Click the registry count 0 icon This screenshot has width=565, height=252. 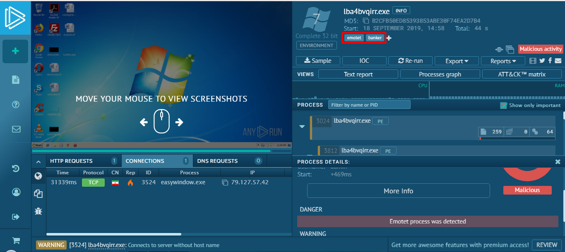pos(510,132)
